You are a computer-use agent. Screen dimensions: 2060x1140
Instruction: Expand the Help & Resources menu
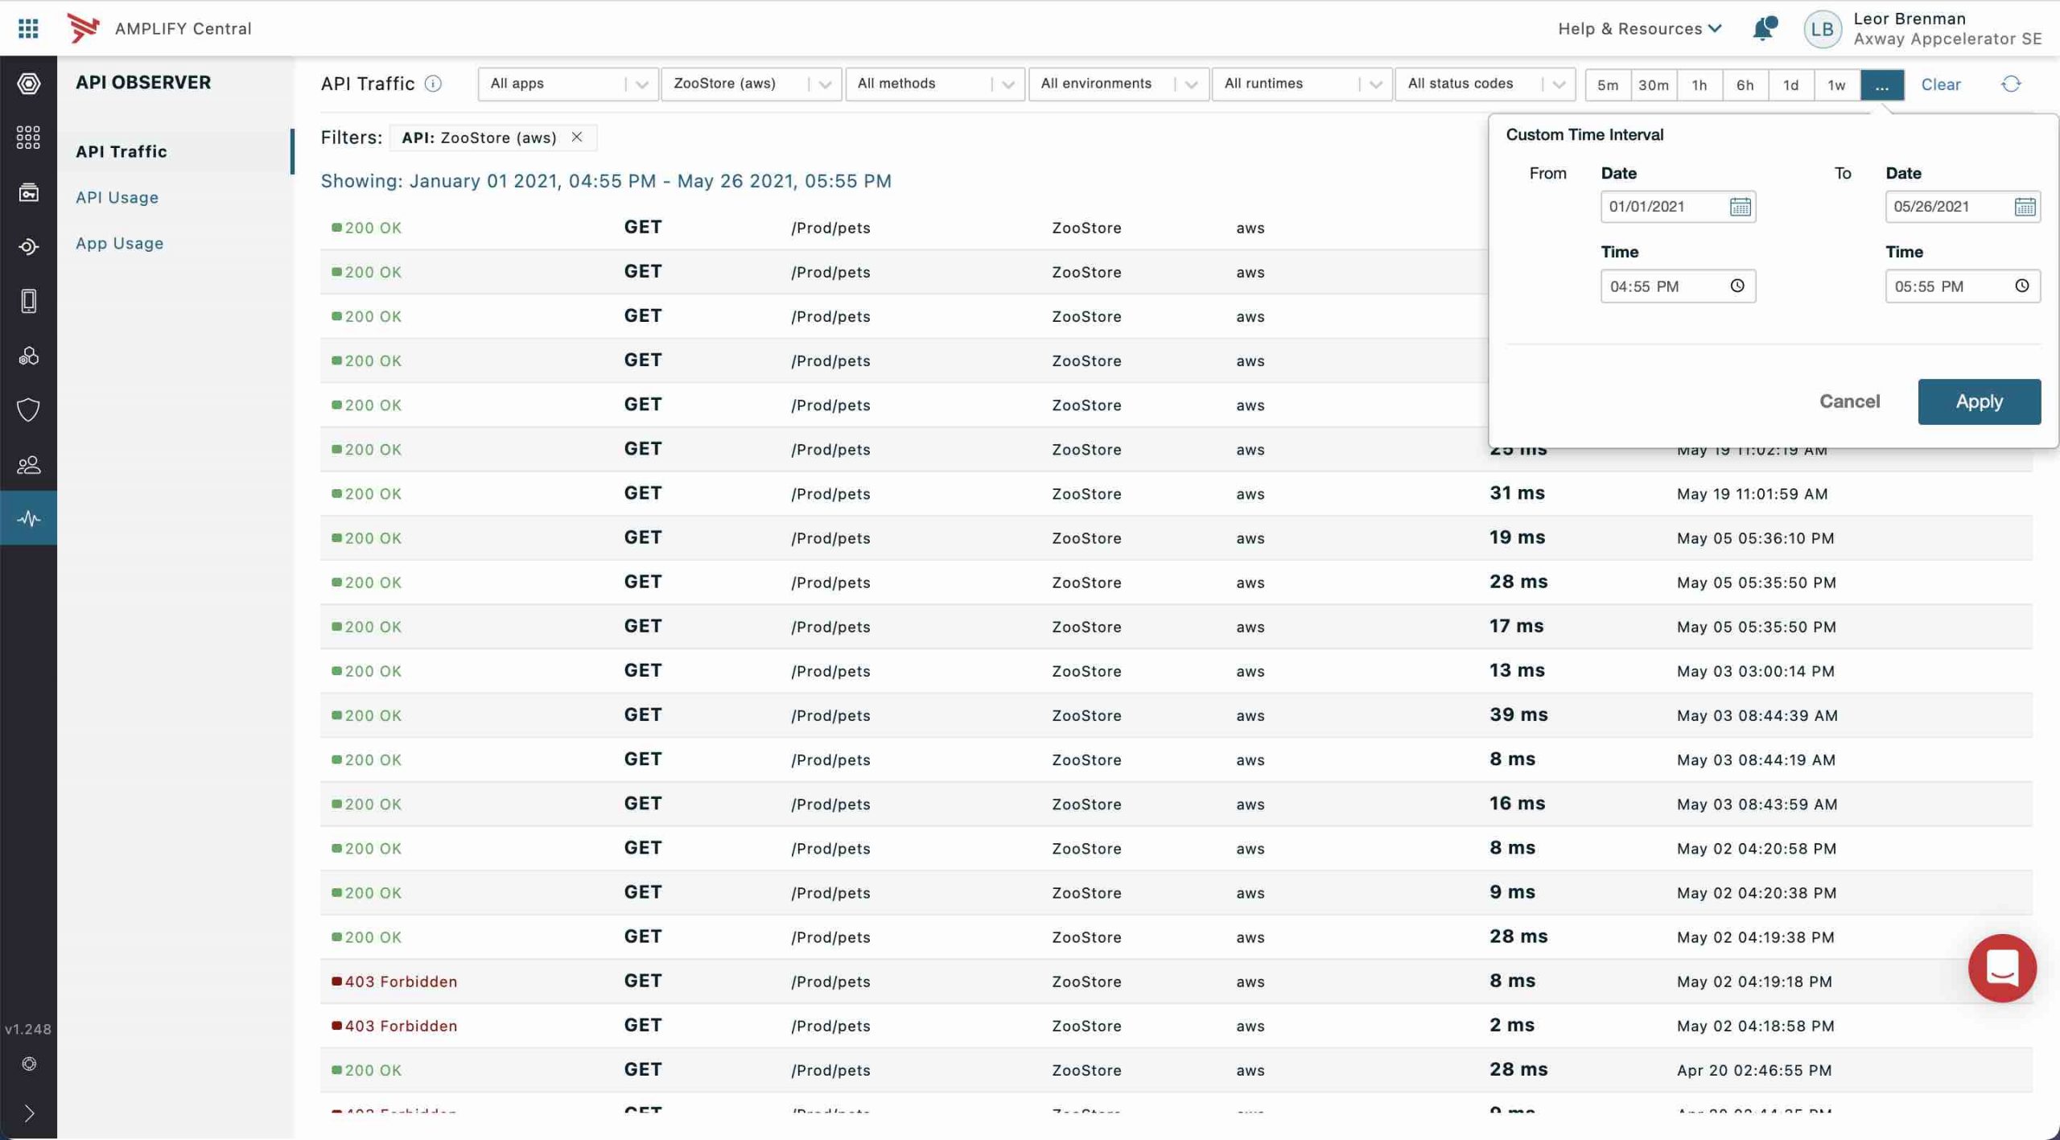tap(1639, 29)
